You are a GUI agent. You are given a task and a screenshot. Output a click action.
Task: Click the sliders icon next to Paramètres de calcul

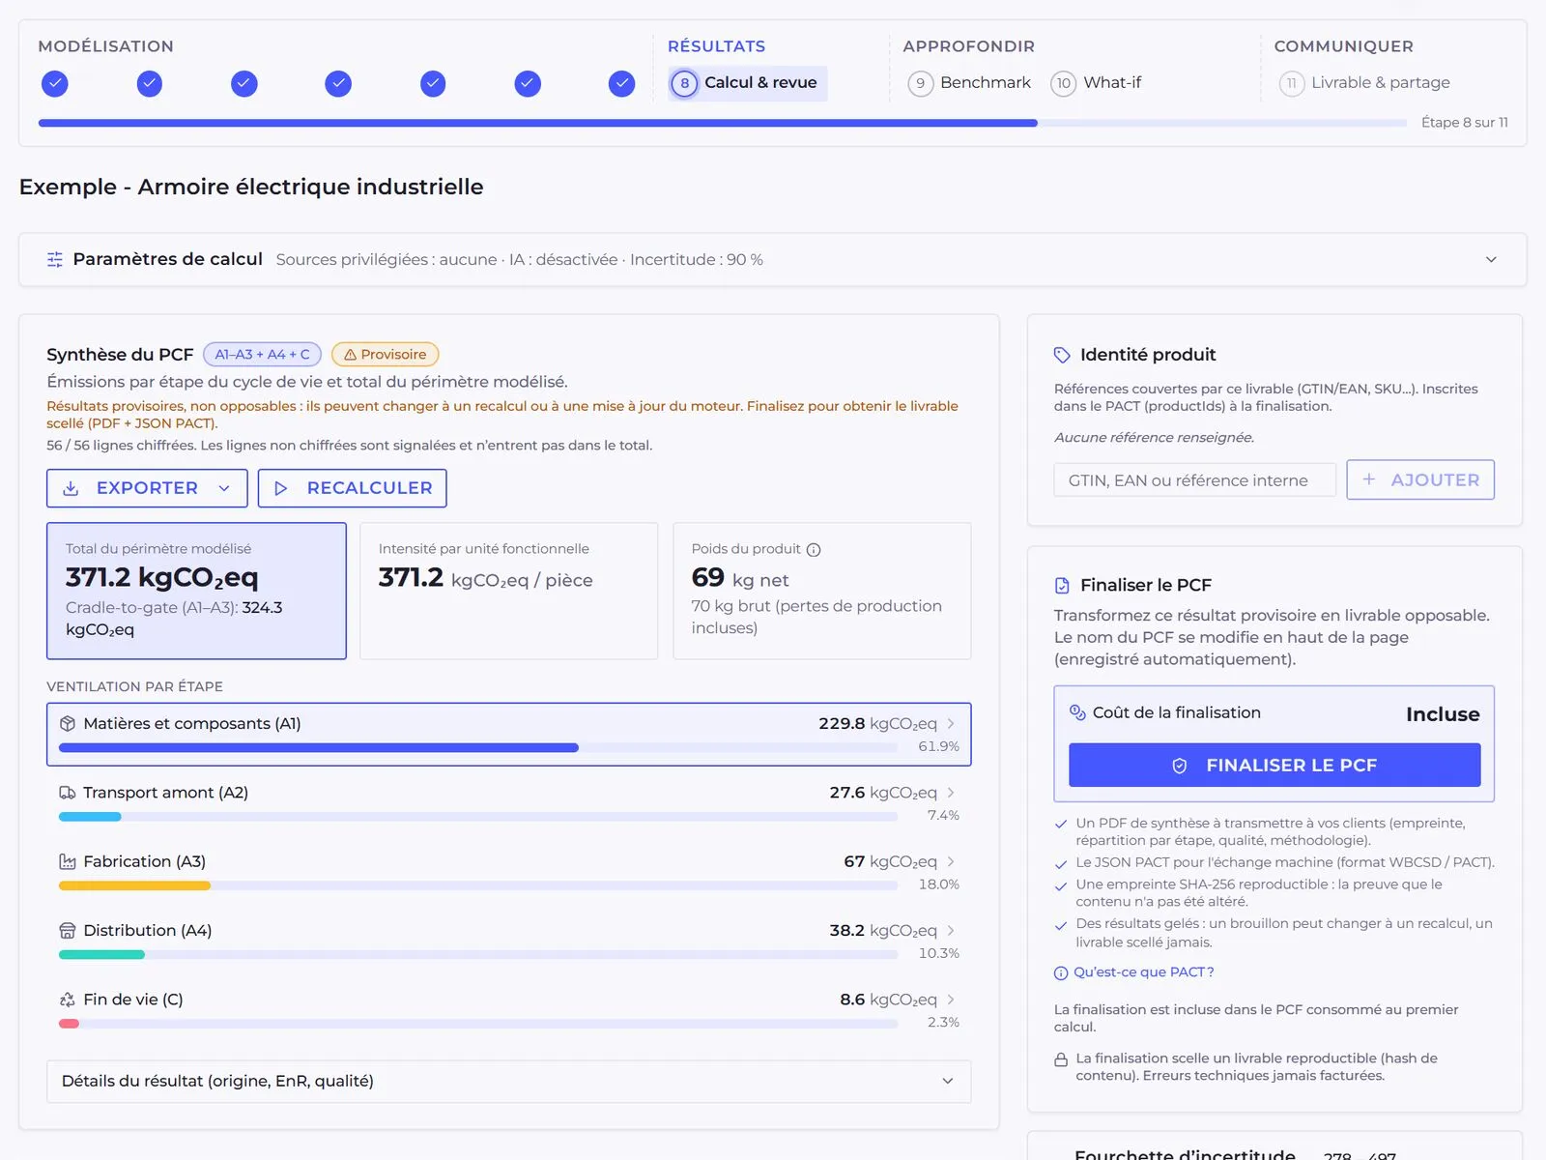(x=55, y=259)
